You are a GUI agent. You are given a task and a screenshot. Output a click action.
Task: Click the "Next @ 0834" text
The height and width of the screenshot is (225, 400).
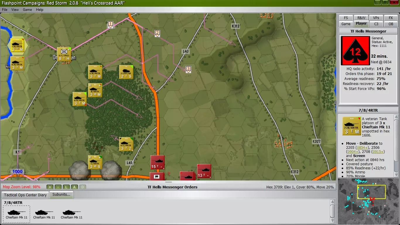pos(381,62)
